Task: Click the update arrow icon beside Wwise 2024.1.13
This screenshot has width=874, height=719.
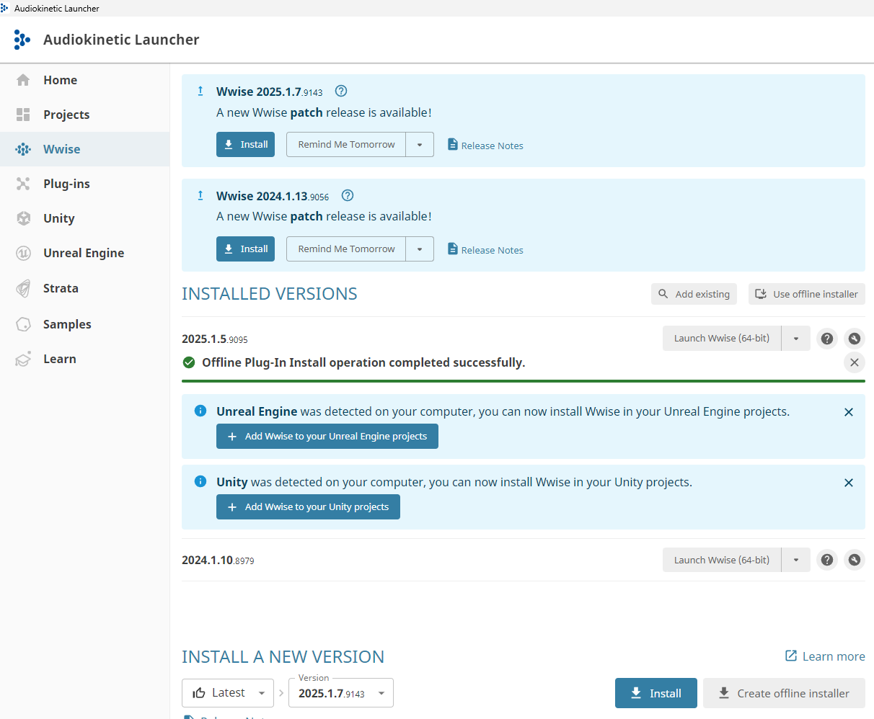Action: (200, 195)
